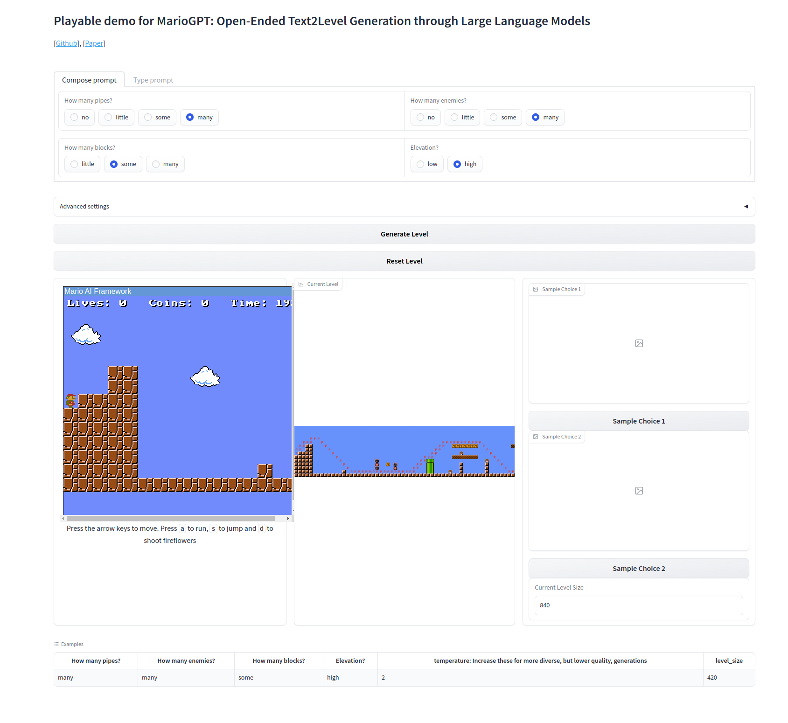Viewport: 788px width, 723px height.
Task: Click the Current Level label image icon
Action: [x=301, y=284]
